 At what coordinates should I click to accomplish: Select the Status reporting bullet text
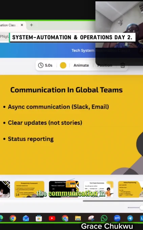point(31,139)
